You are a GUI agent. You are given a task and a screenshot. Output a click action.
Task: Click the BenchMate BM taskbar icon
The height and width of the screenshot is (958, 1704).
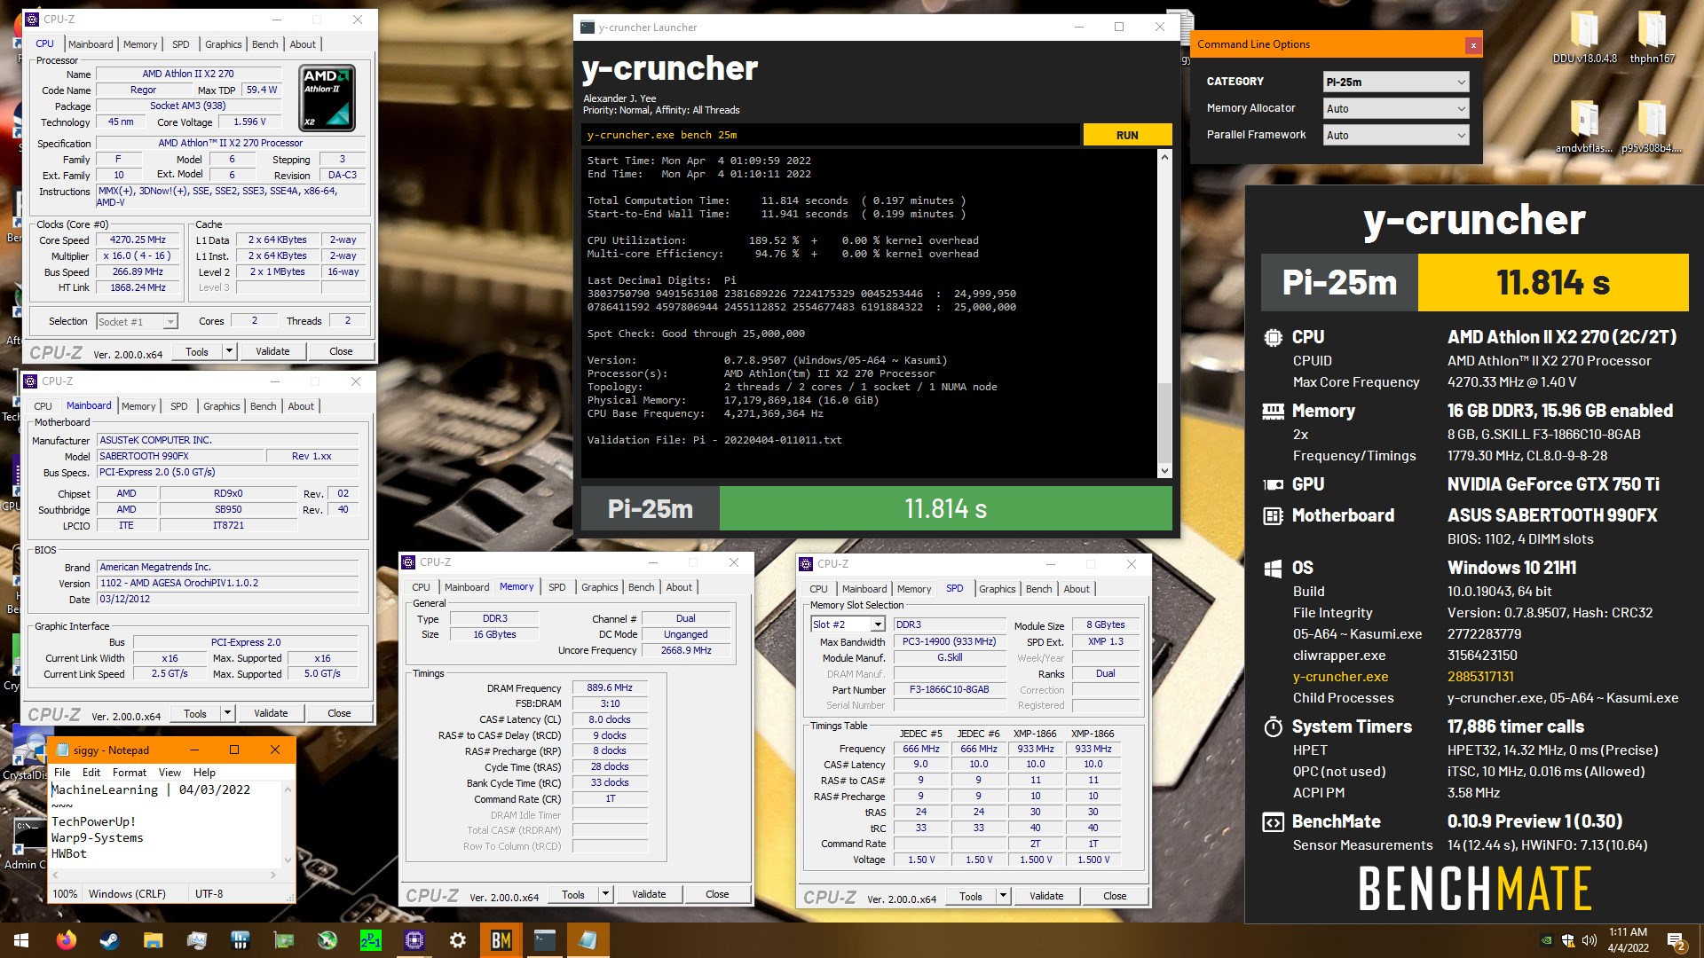pyautogui.click(x=501, y=940)
